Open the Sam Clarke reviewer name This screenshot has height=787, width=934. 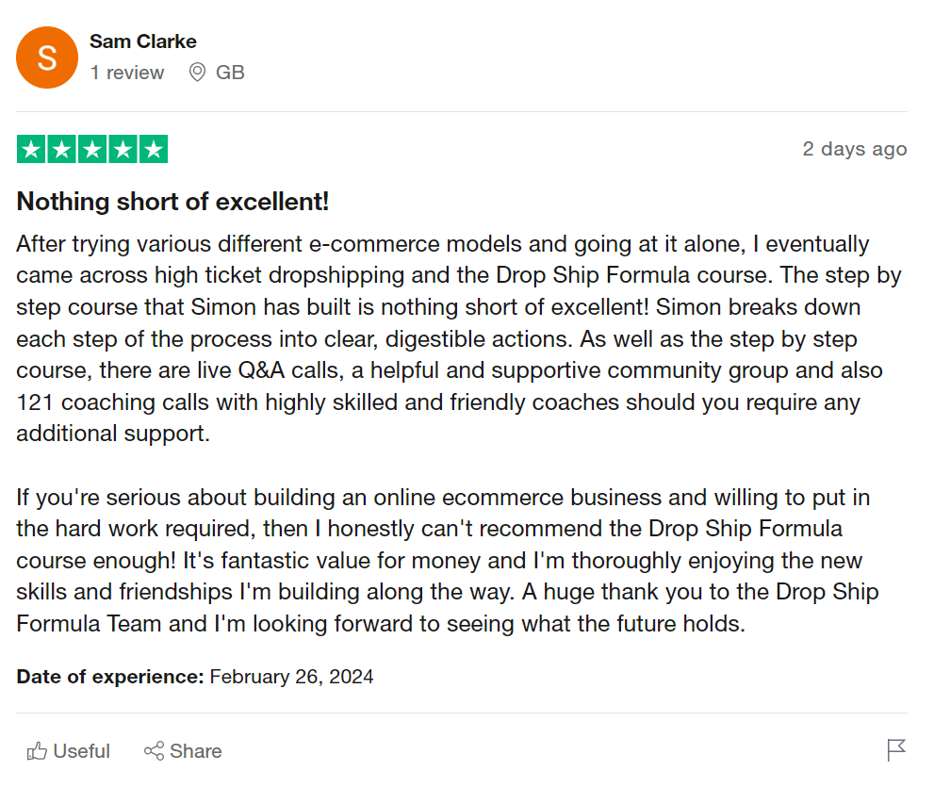click(x=143, y=41)
